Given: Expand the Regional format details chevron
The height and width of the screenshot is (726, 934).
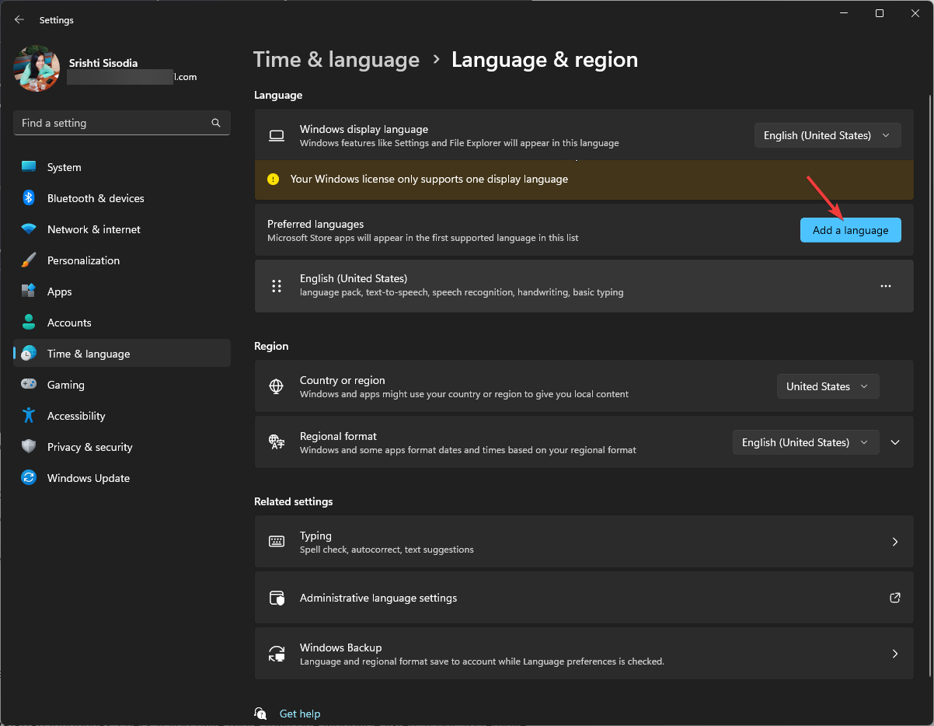Looking at the screenshot, I should pyautogui.click(x=895, y=442).
